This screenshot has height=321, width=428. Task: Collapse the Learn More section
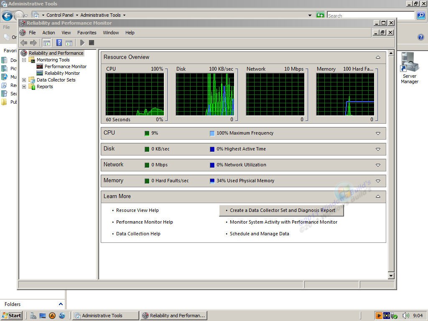coord(378,196)
